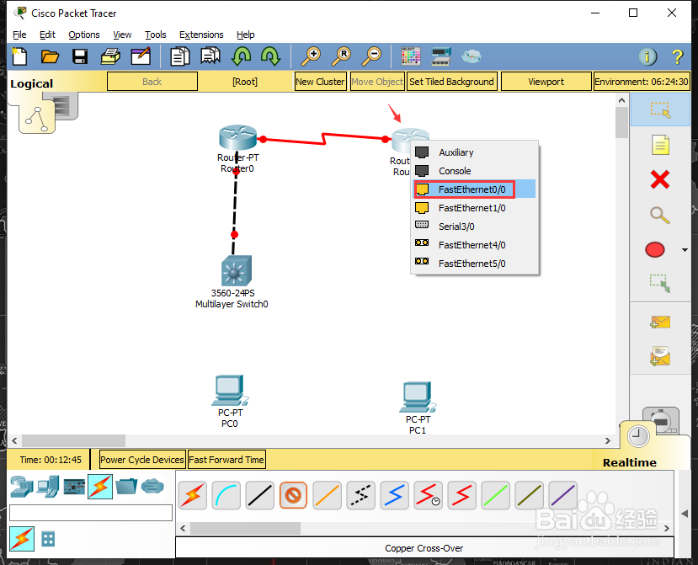Image resolution: width=698 pixels, height=565 pixels.
Task: Click the Network Information icon
Action: tap(647, 56)
